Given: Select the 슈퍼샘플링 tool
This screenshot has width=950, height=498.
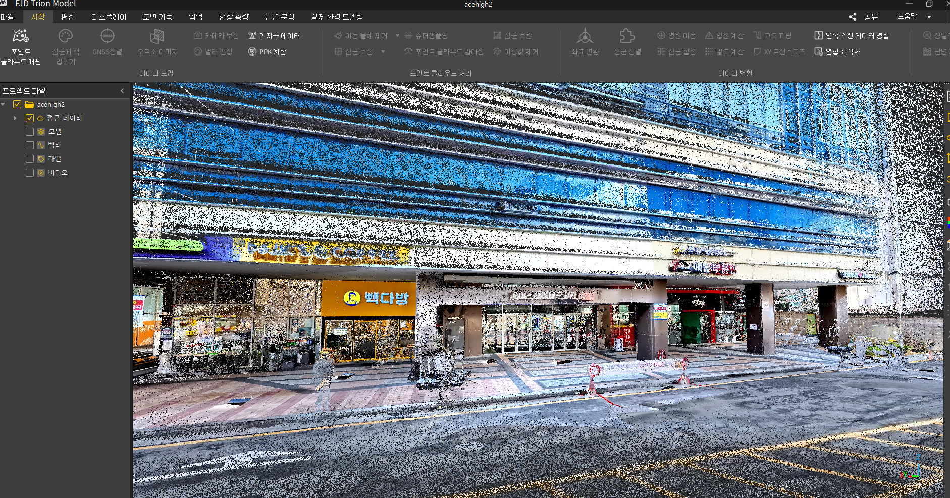Looking at the screenshot, I should point(426,36).
